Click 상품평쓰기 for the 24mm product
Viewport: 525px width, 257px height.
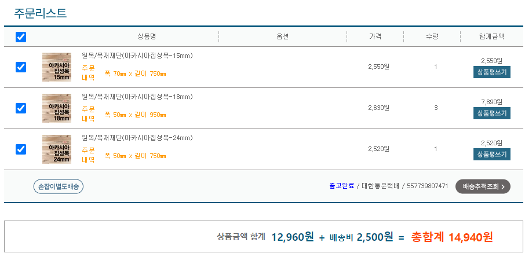click(x=491, y=155)
